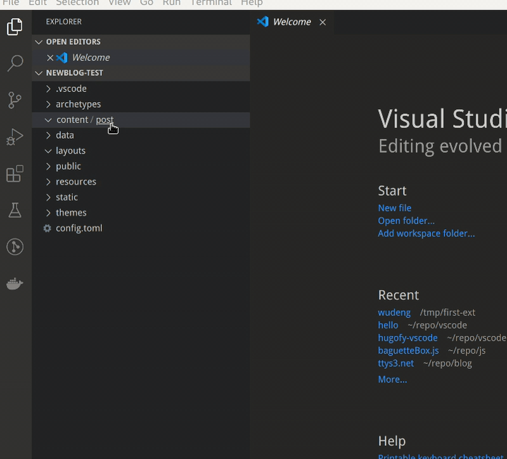Image resolution: width=507 pixels, height=459 pixels.
Task: Expand the static folder
Action: [x=48, y=197]
